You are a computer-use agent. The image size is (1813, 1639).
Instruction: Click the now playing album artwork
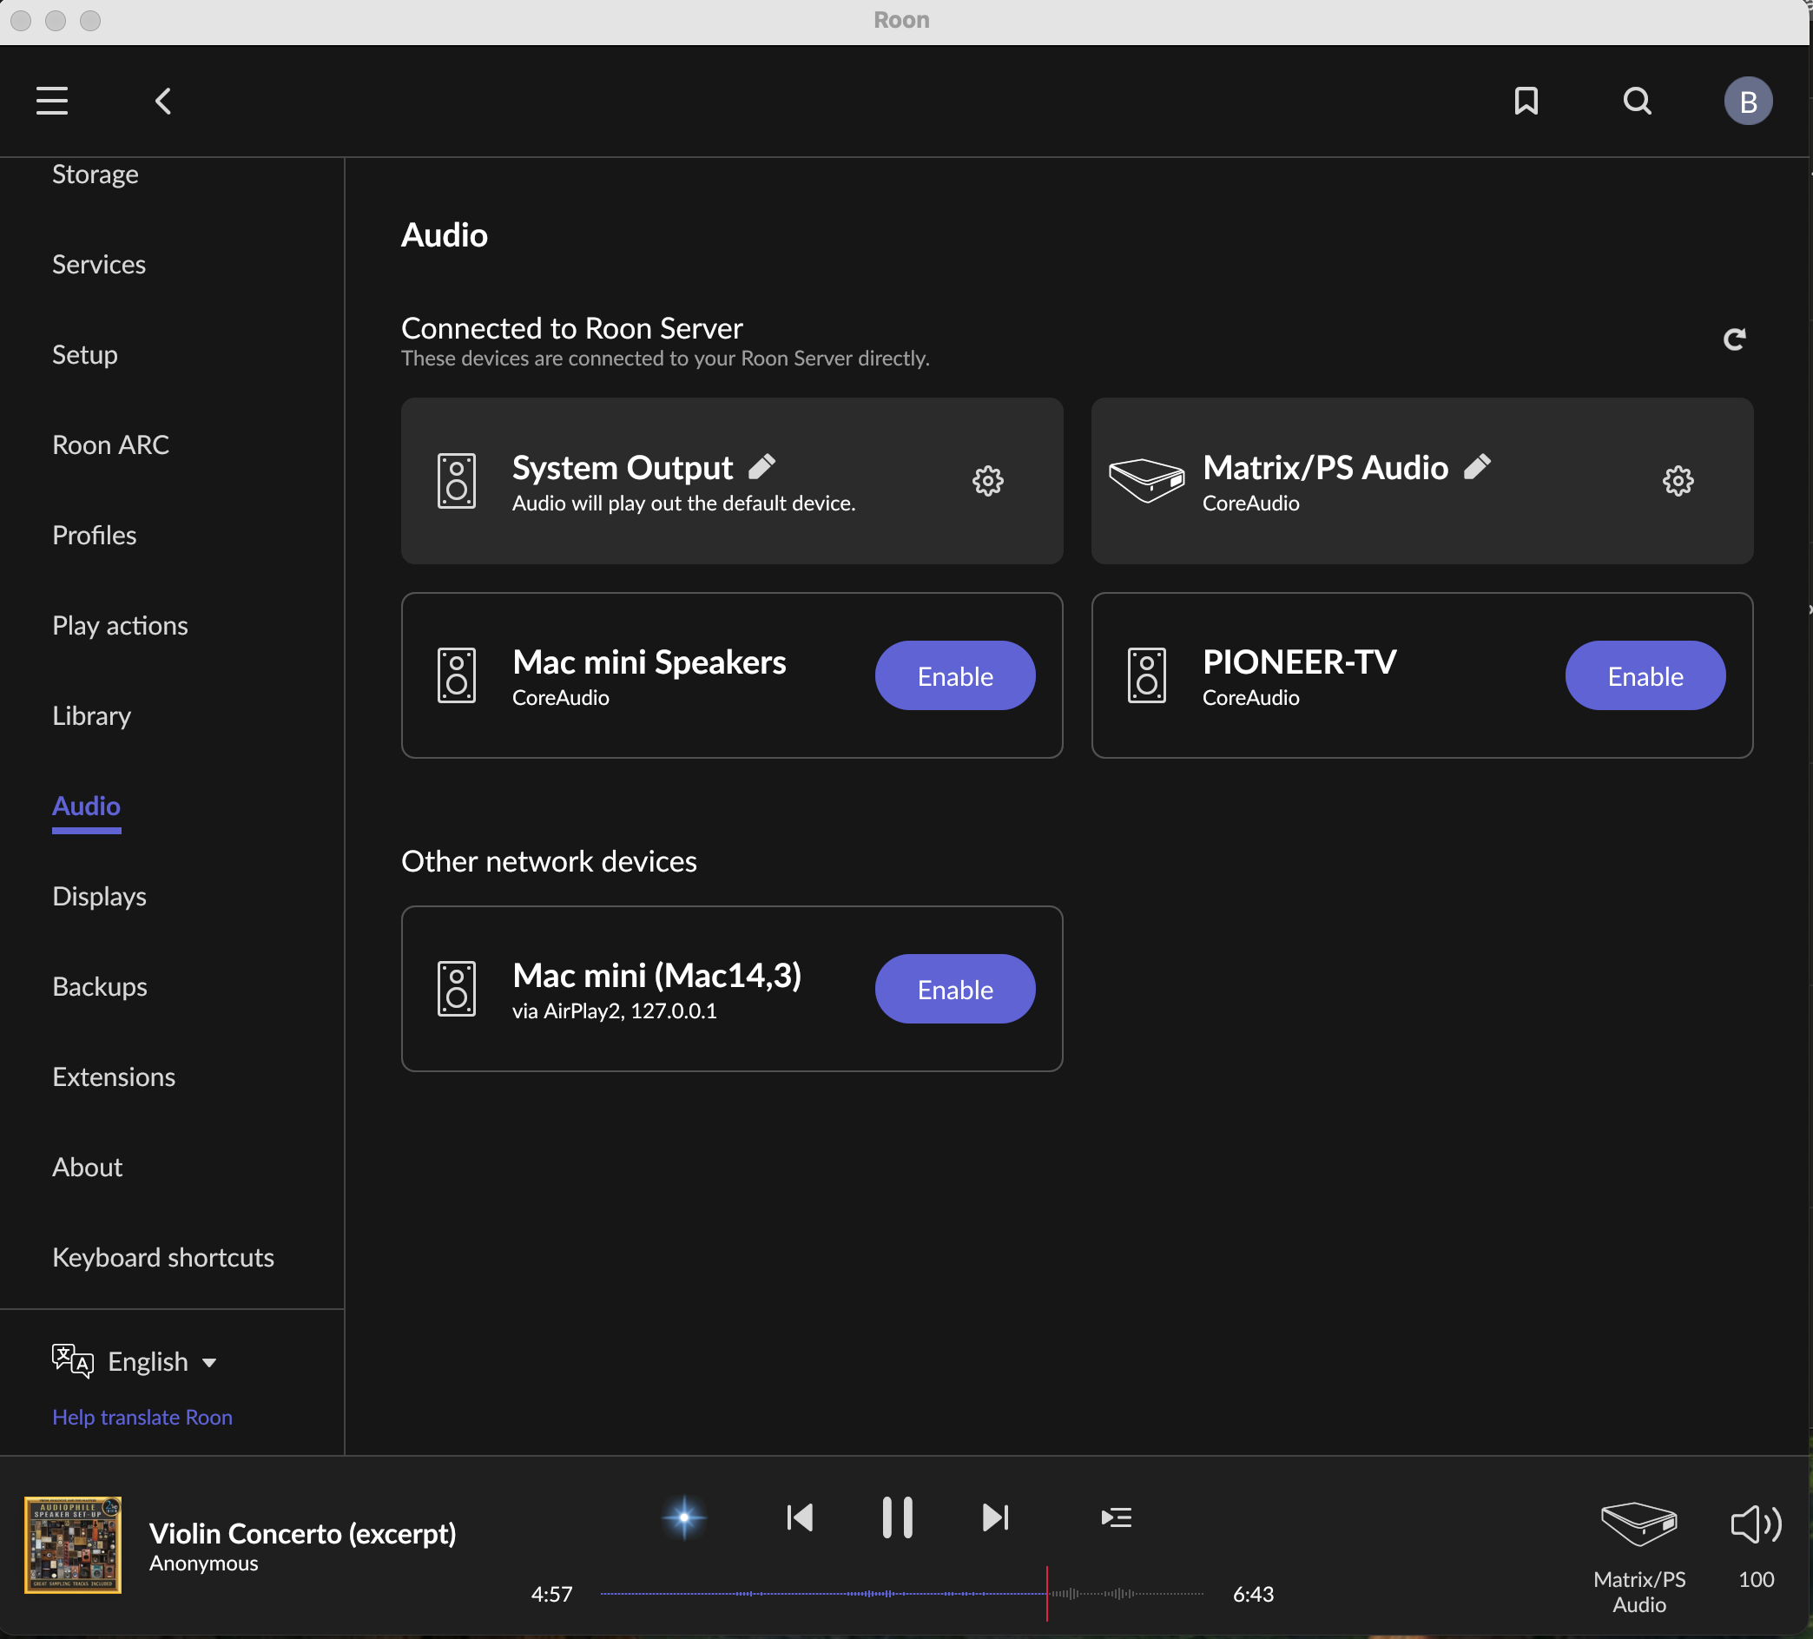click(73, 1544)
